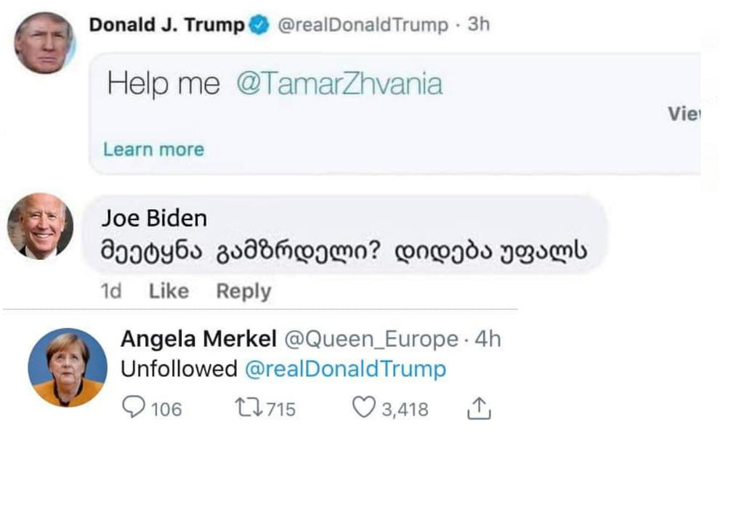Click the 4h timestamp on Merkel's tweet
This screenshot has height=506, width=744.
488,339
